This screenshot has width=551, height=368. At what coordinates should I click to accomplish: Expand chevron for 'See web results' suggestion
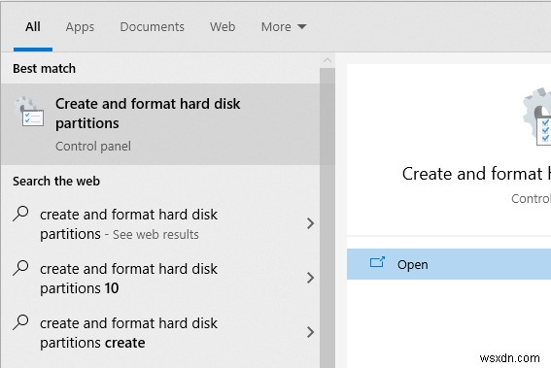(310, 223)
